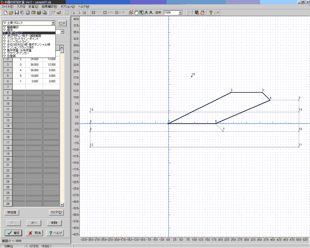310x248 pixels.
Task: Click table scrollbar up arrow
Action: tap(62, 47)
